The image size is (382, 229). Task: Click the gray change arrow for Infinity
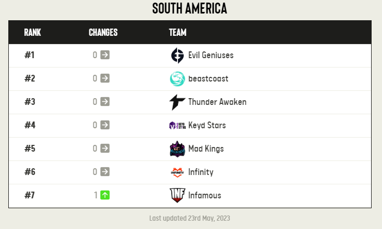(x=105, y=171)
